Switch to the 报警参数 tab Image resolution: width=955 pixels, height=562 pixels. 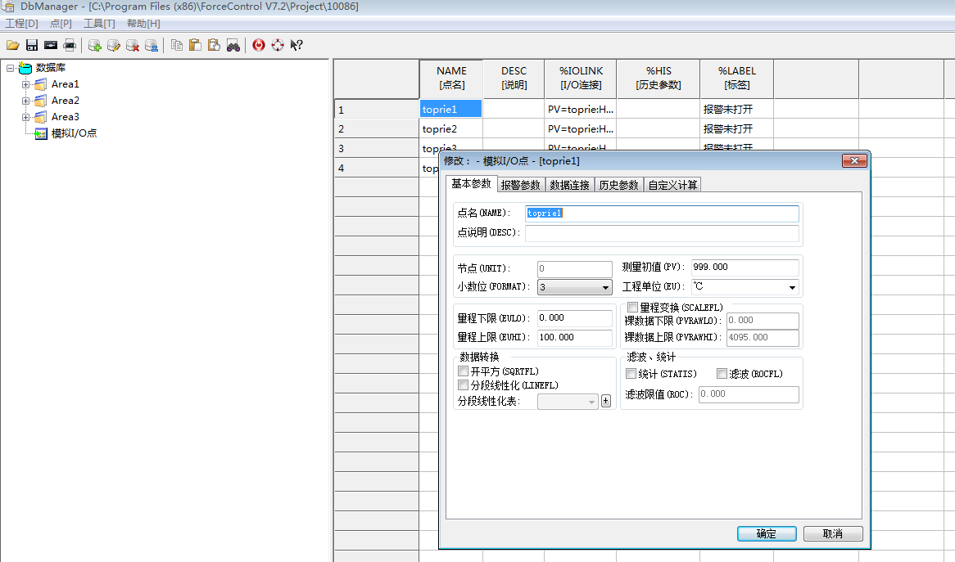click(x=521, y=186)
